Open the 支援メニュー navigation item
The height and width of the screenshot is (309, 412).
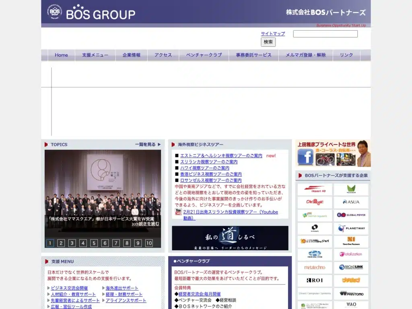[95, 55]
